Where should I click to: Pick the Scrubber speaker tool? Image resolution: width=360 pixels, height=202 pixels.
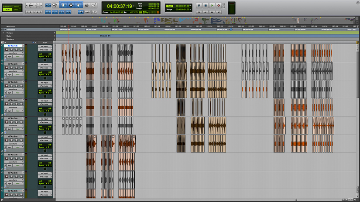click(x=87, y=5)
